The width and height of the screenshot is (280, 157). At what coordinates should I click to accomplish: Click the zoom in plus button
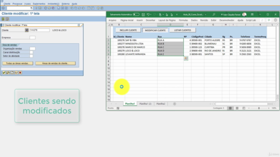269,108
